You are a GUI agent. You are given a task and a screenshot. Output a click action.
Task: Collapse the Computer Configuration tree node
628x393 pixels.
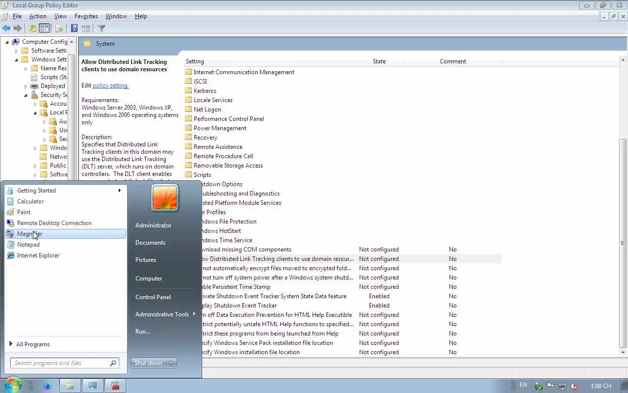7,42
